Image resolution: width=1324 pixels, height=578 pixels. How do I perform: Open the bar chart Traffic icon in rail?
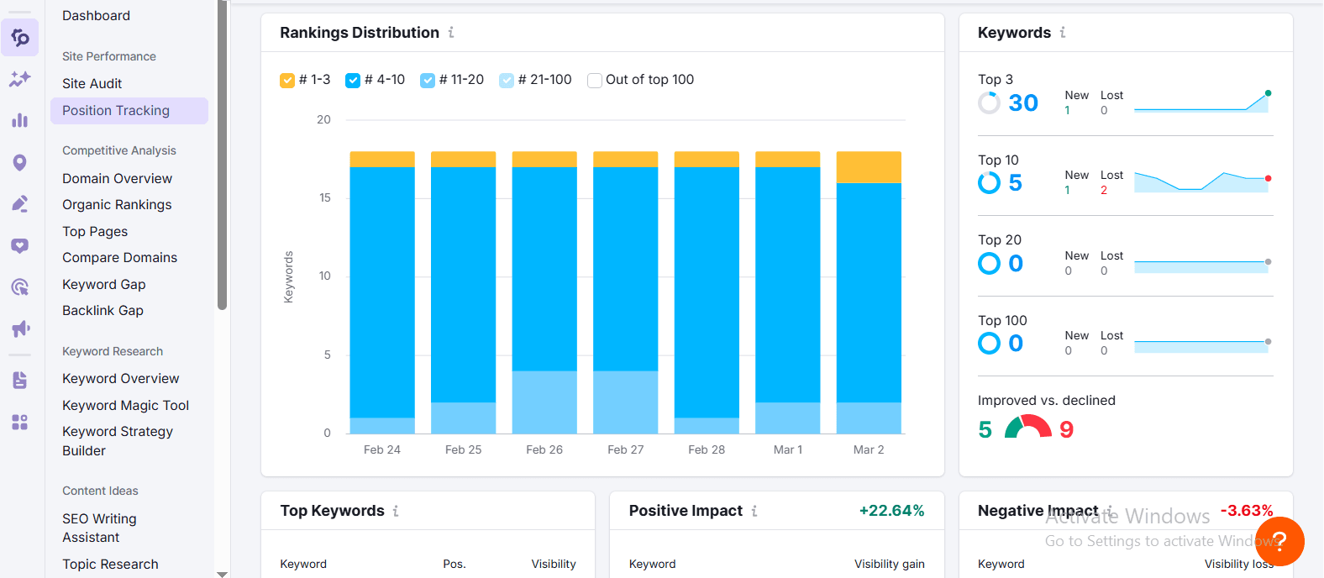pos(20,120)
